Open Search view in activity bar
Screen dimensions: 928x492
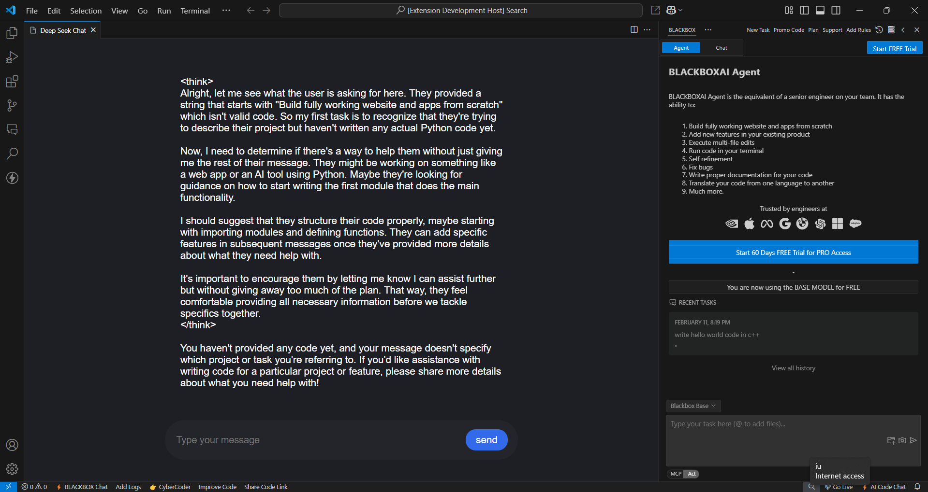[12, 154]
